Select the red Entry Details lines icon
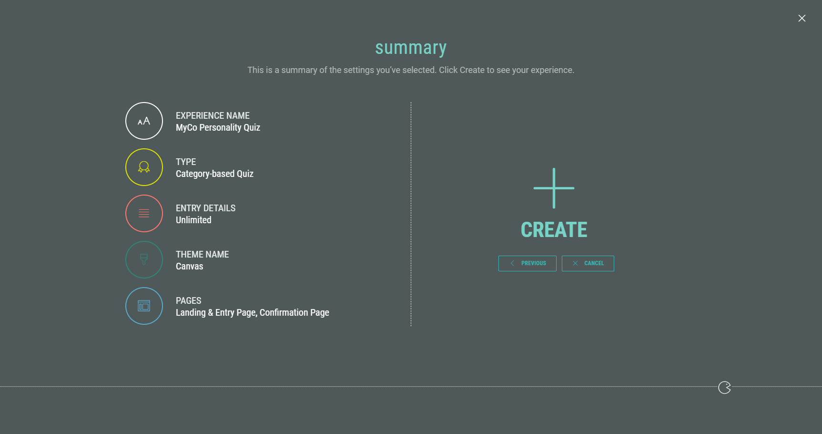 tap(144, 214)
